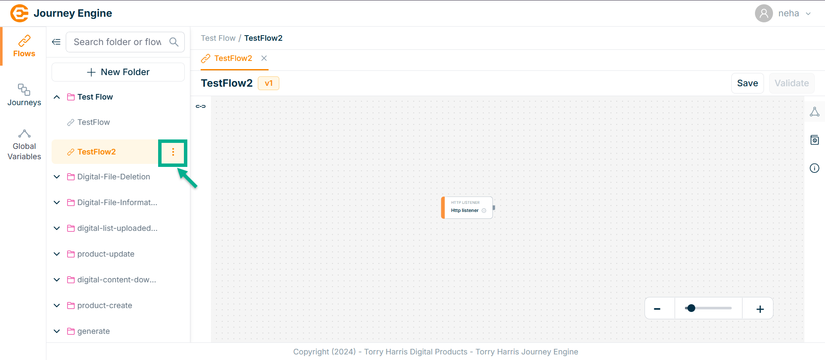Click the canvas zoom slider handle
This screenshot has width=825, height=360.
click(x=691, y=308)
